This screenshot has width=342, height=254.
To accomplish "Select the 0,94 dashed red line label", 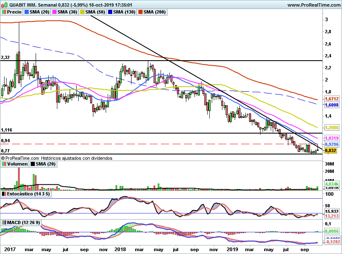I will (5, 141).
